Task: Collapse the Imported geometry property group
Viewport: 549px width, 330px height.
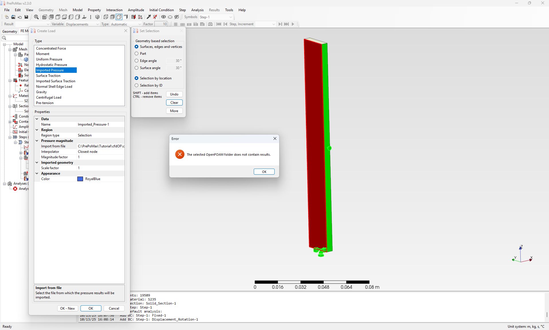Action: pyautogui.click(x=37, y=163)
